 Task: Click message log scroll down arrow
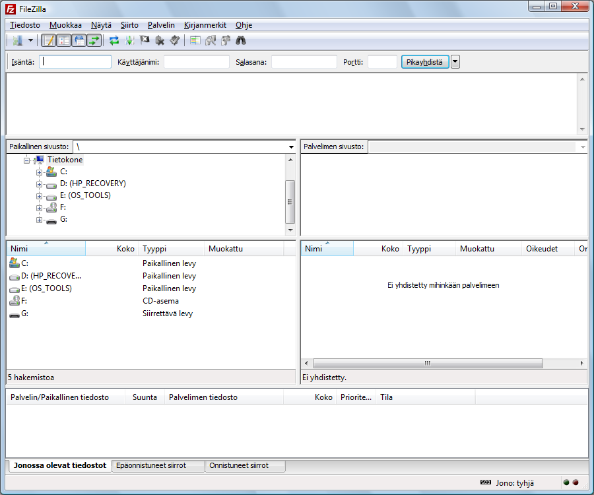click(582, 129)
